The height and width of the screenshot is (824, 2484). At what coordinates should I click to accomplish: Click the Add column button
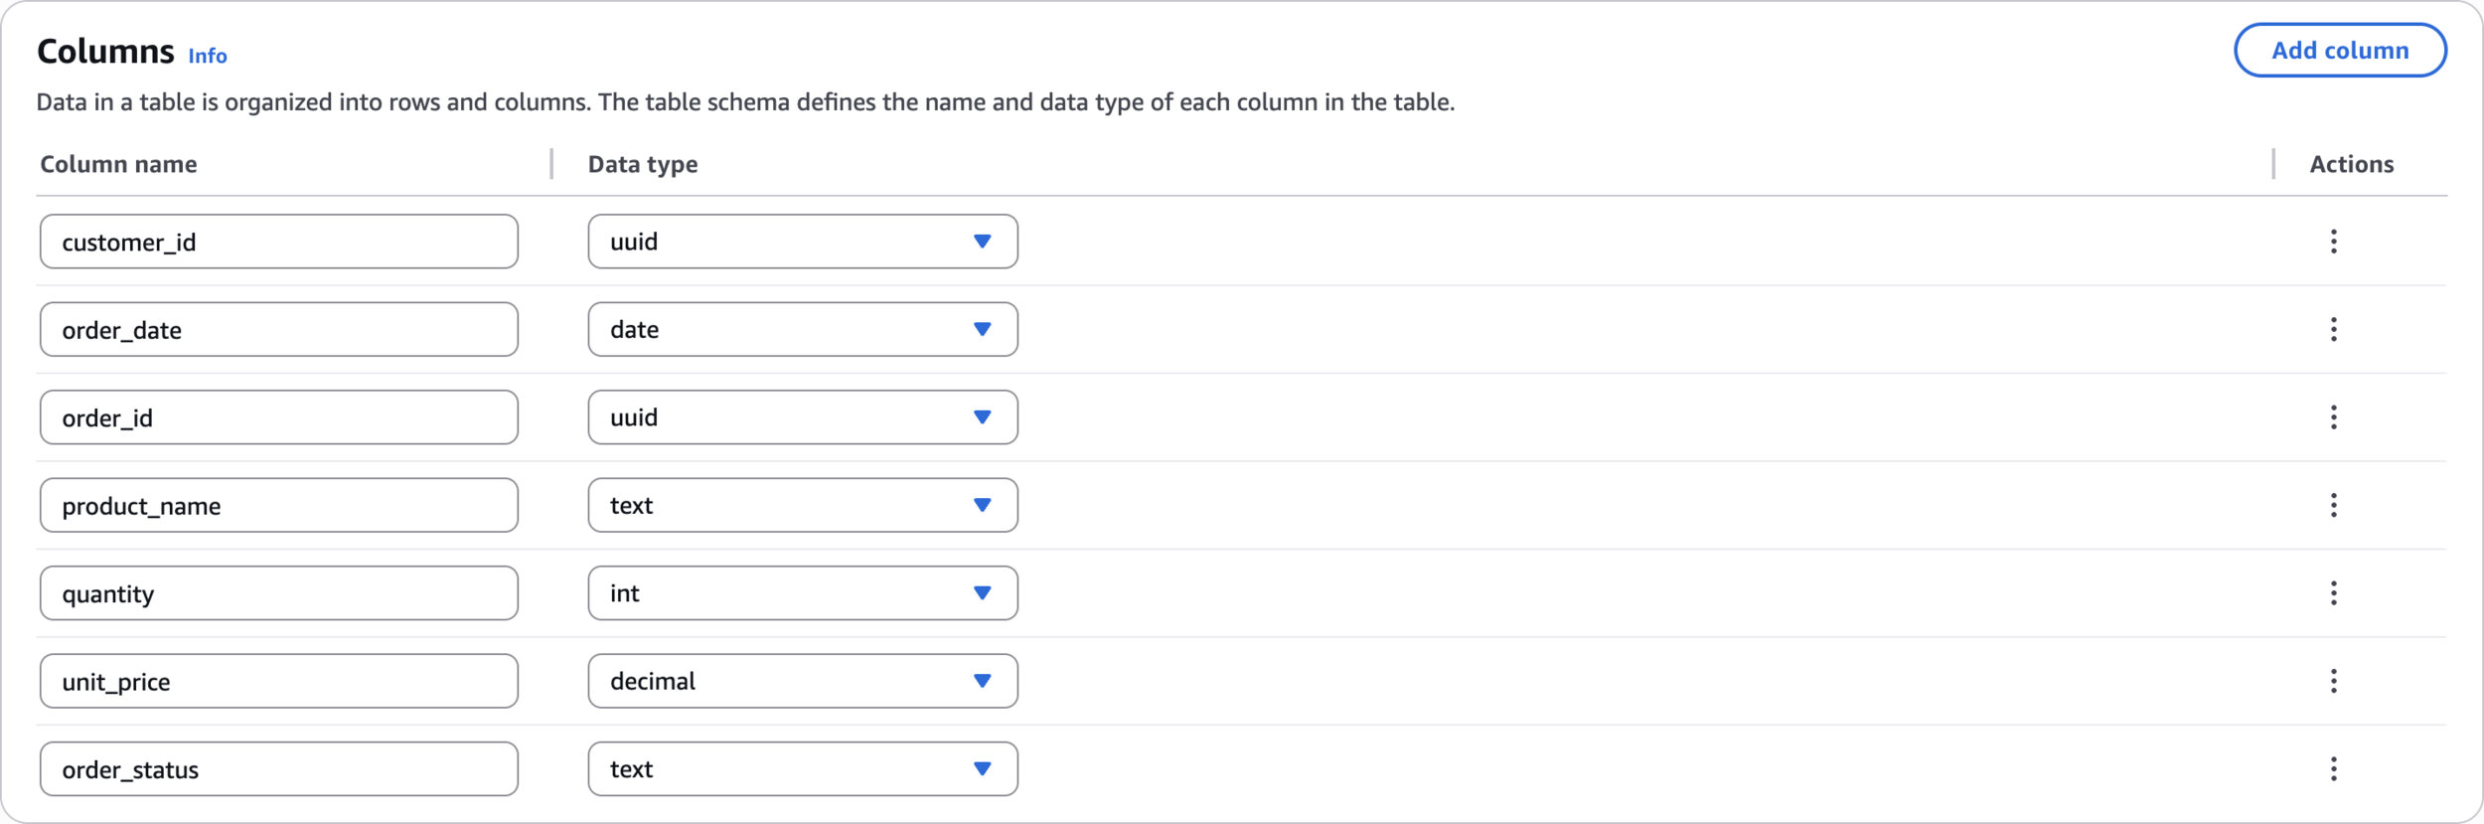pyautogui.click(x=2340, y=51)
